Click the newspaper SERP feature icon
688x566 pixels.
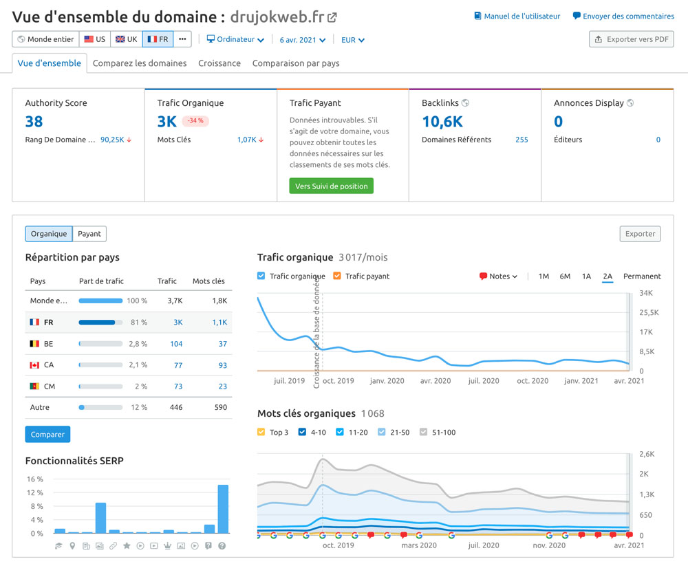pyautogui.click(x=86, y=546)
